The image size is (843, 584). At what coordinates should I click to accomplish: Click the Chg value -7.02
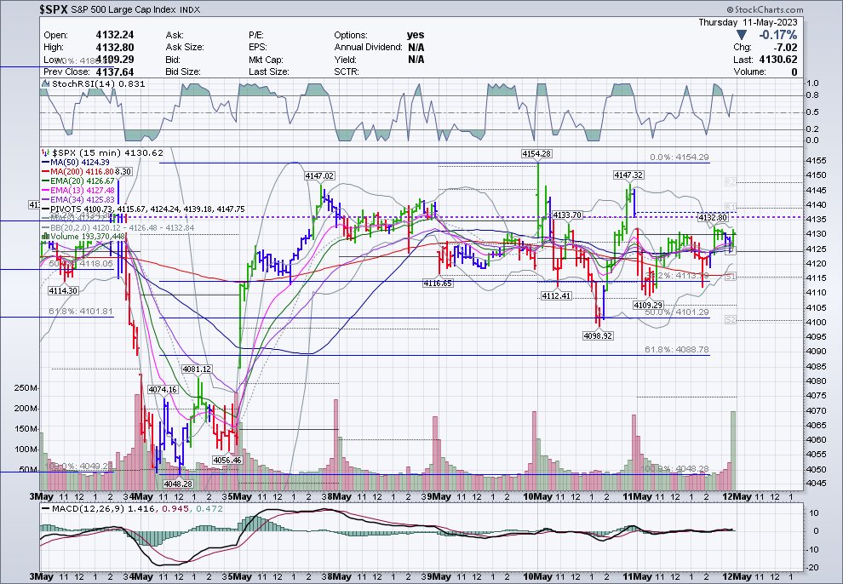tap(787, 48)
